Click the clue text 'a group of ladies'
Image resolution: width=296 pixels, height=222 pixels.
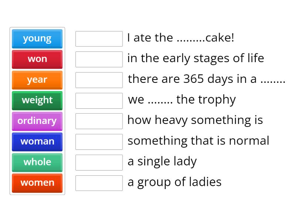[x=174, y=182]
